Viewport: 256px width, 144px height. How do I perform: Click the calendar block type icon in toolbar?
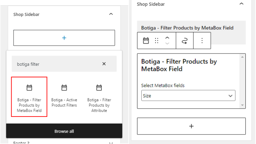tap(146, 41)
